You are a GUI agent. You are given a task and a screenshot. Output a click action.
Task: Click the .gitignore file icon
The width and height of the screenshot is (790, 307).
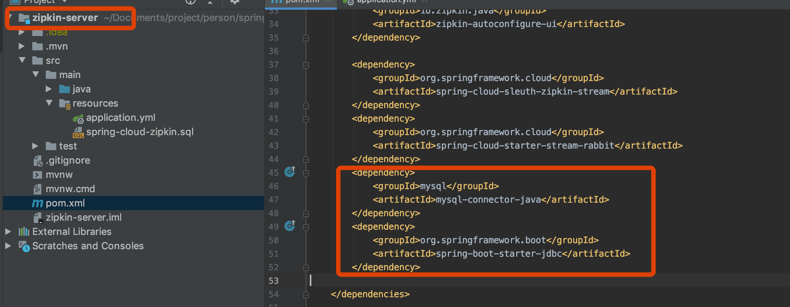pos(38,161)
